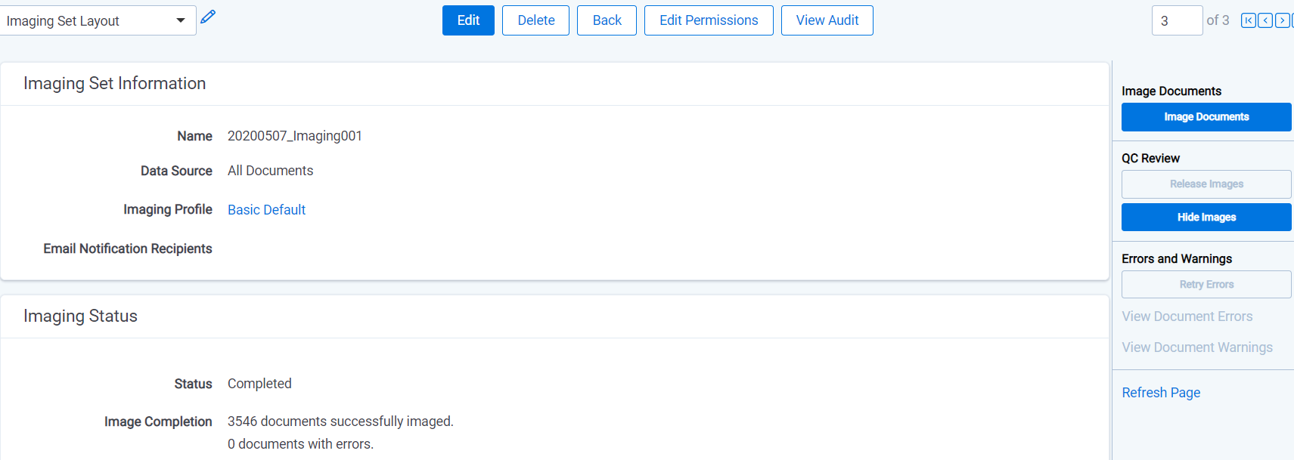Image resolution: width=1294 pixels, height=460 pixels.
Task: Click the Image Documents button
Action: pyautogui.click(x=1206, y=117)
